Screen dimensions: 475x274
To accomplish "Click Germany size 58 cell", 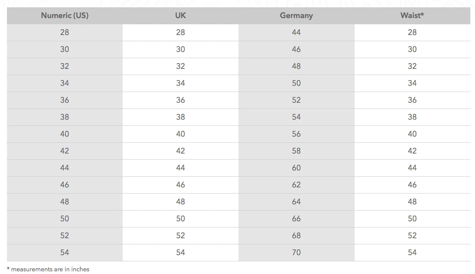I will point(296,151).
